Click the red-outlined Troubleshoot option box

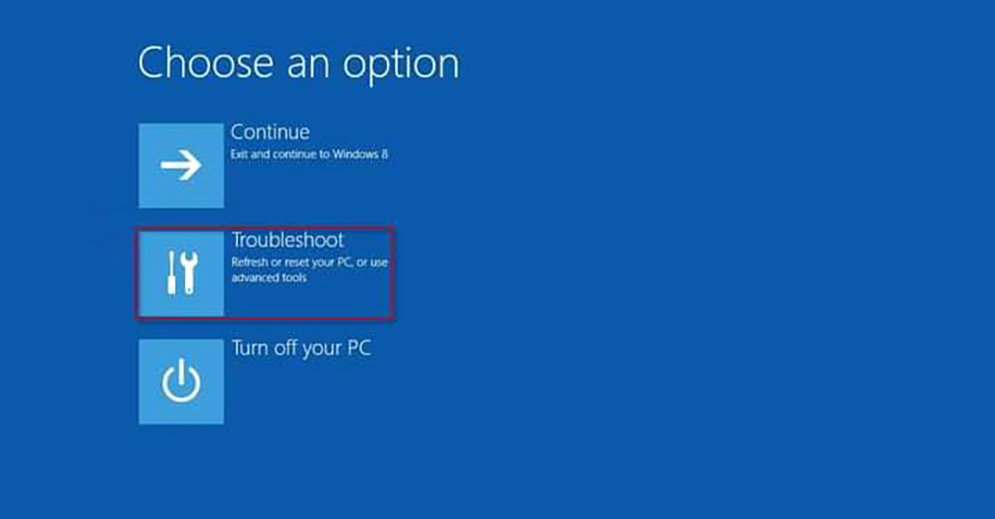(x=265, y=273)
